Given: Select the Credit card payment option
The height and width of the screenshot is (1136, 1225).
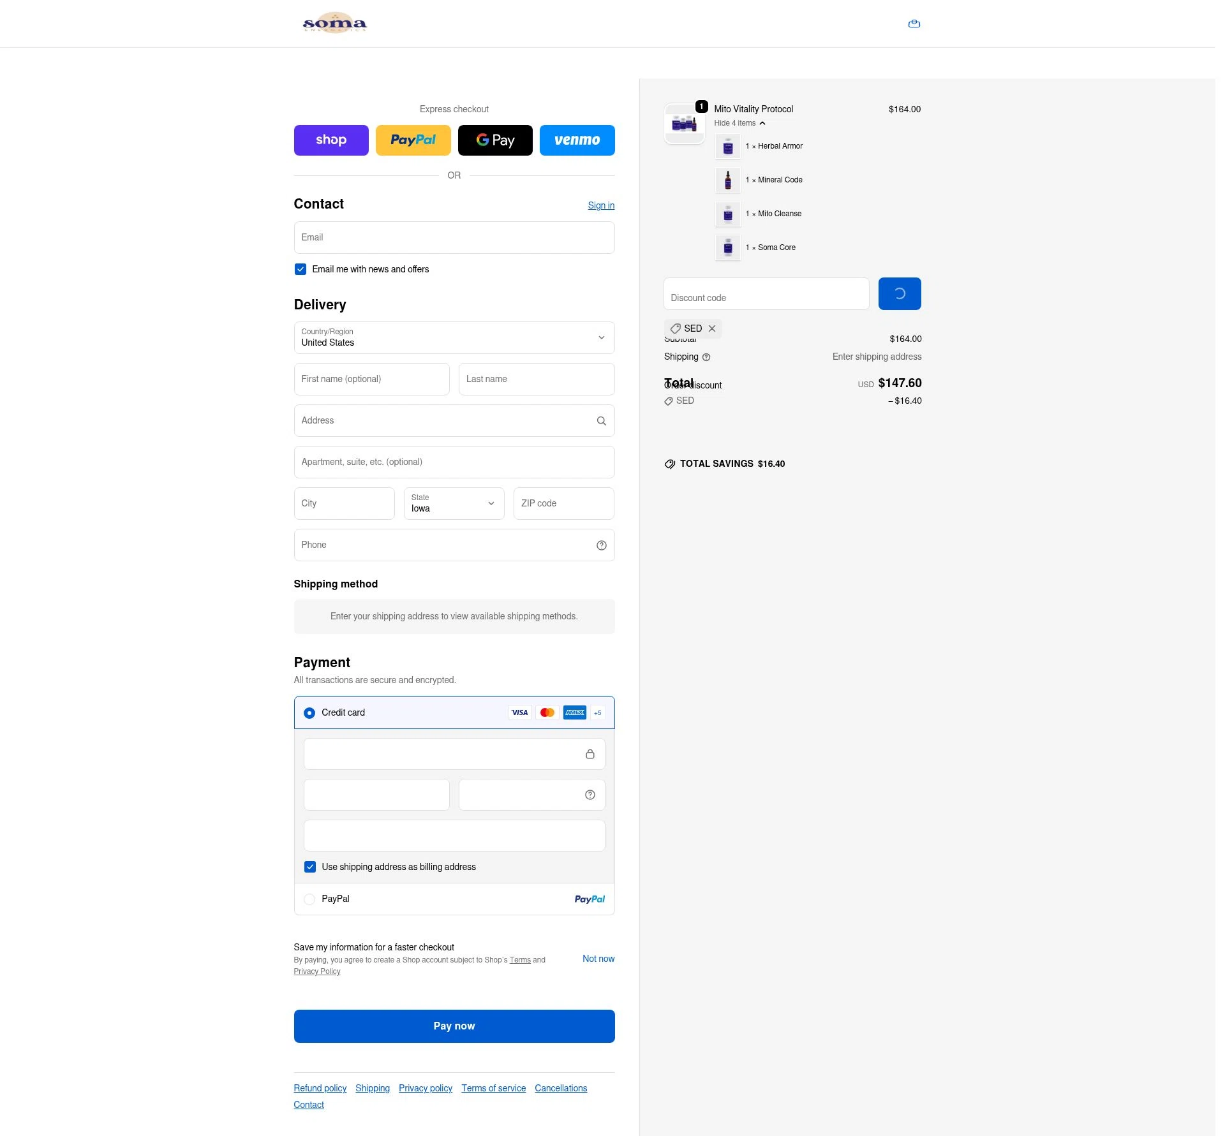Looking at the screenshot, I should click(x=309, y=713).
